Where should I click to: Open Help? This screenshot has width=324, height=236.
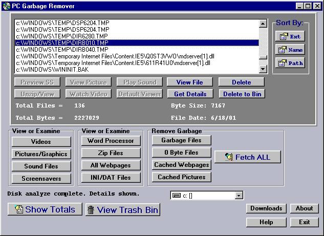(266, 222)
